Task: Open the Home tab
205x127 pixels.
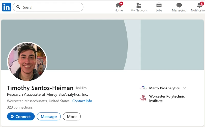Action: pos(119,7)
